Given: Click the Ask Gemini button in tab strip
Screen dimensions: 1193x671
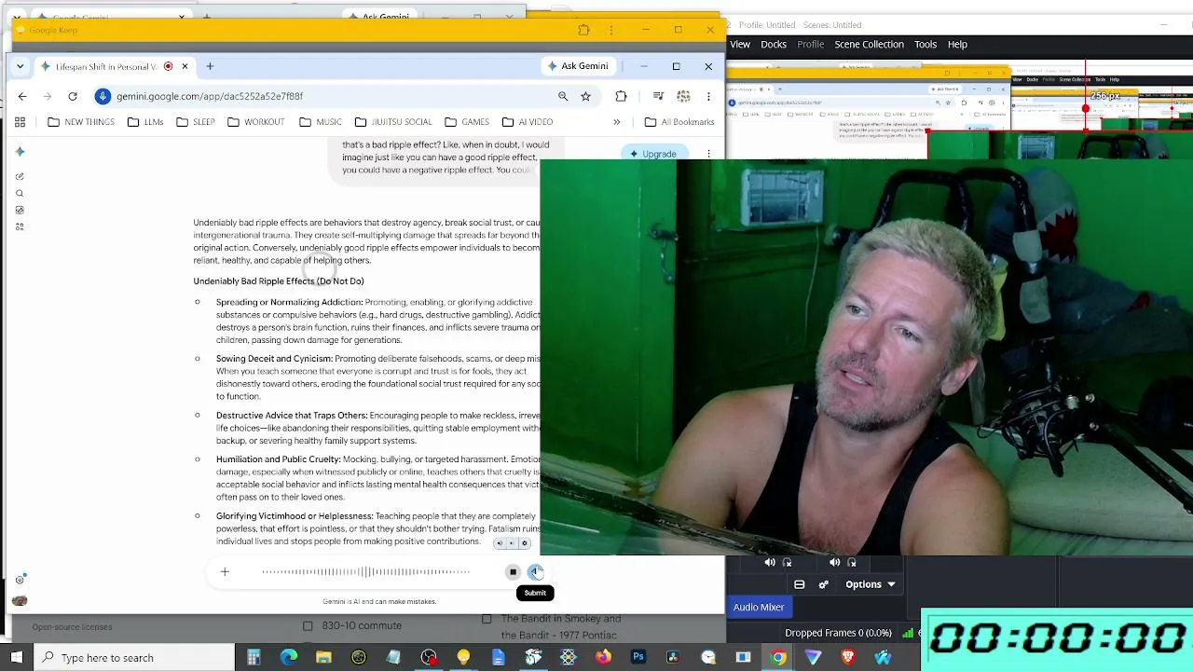Looking at the screenshot, I should click(x=578, y=66).
